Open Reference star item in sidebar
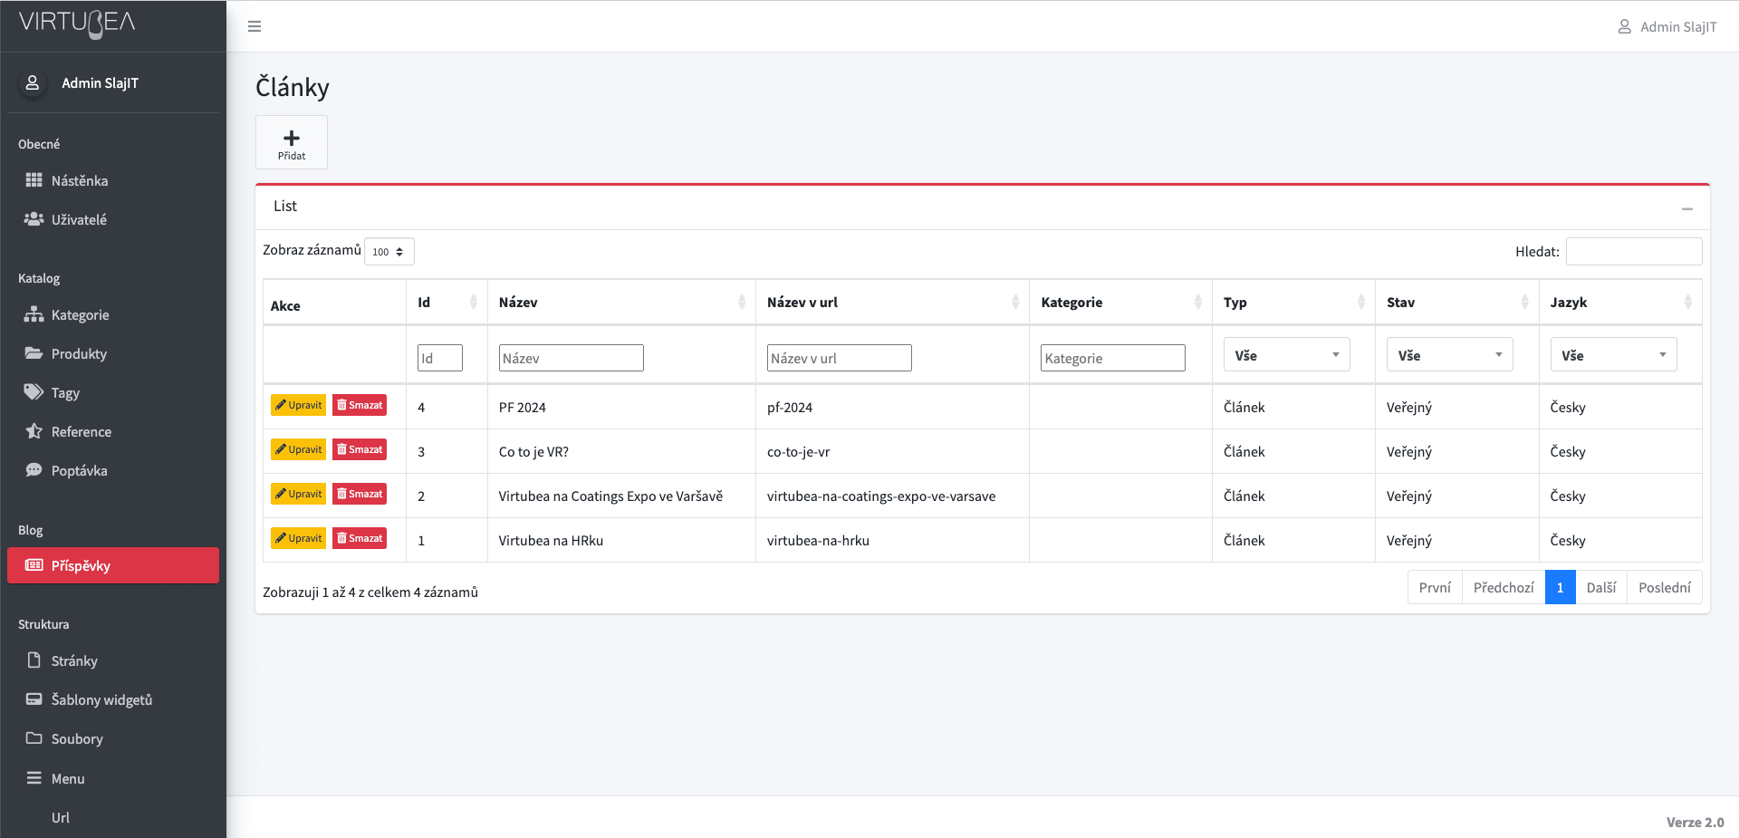Image resolution: width=1739 pixels, height=838 pixels. (81, 431)
